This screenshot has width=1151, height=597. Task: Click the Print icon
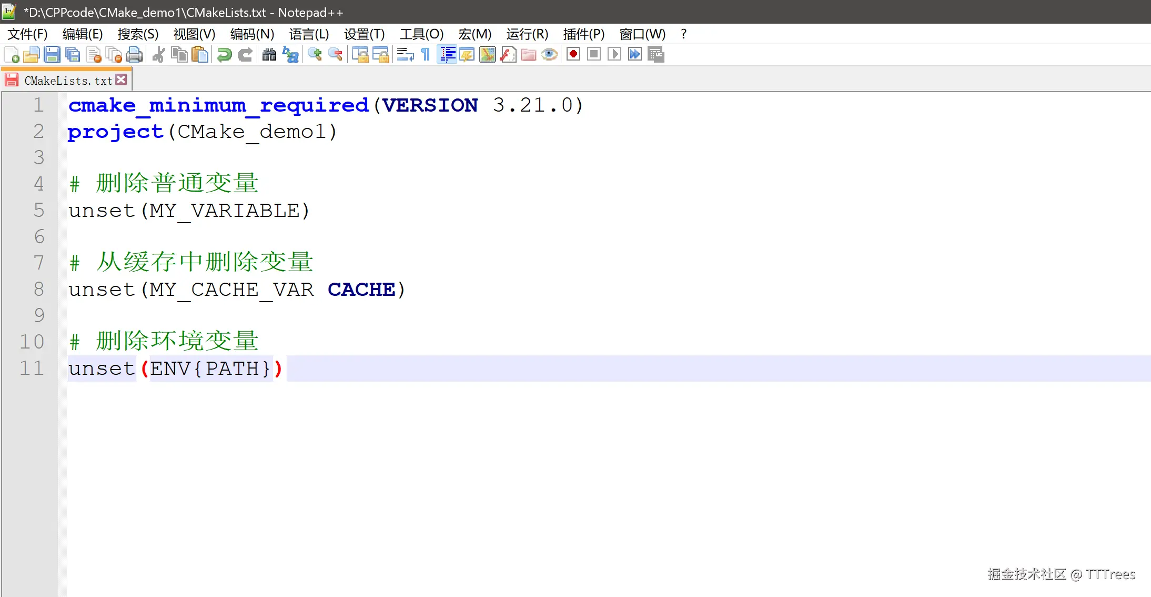pos(135,54)
